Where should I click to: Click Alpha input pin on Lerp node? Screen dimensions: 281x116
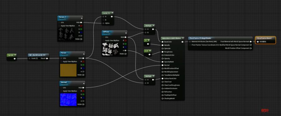point(103,23)
